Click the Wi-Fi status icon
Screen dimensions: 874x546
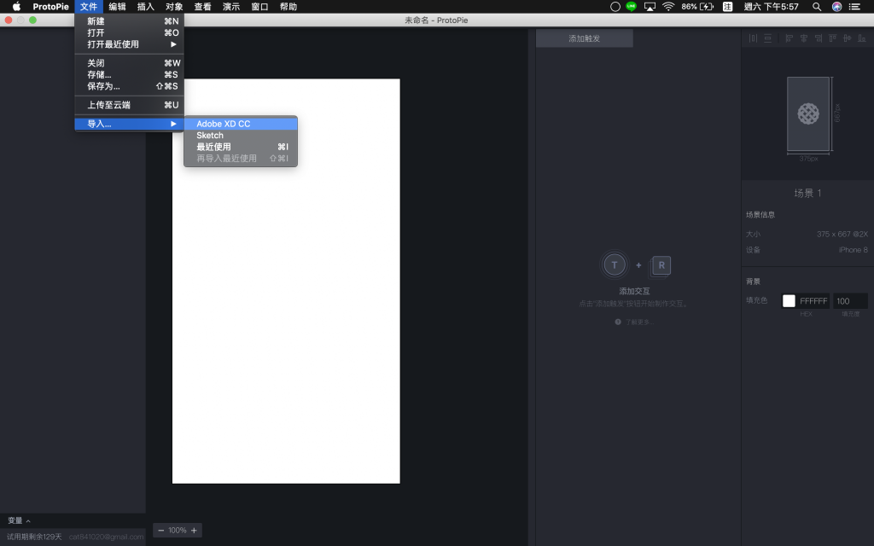[668, 7]
